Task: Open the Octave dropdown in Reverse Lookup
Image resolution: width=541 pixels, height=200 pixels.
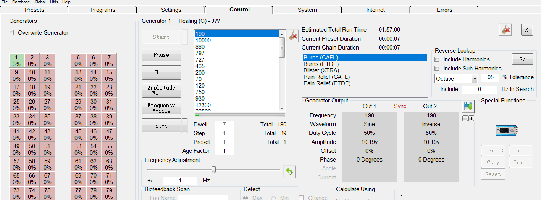Action: click(475, 79)
